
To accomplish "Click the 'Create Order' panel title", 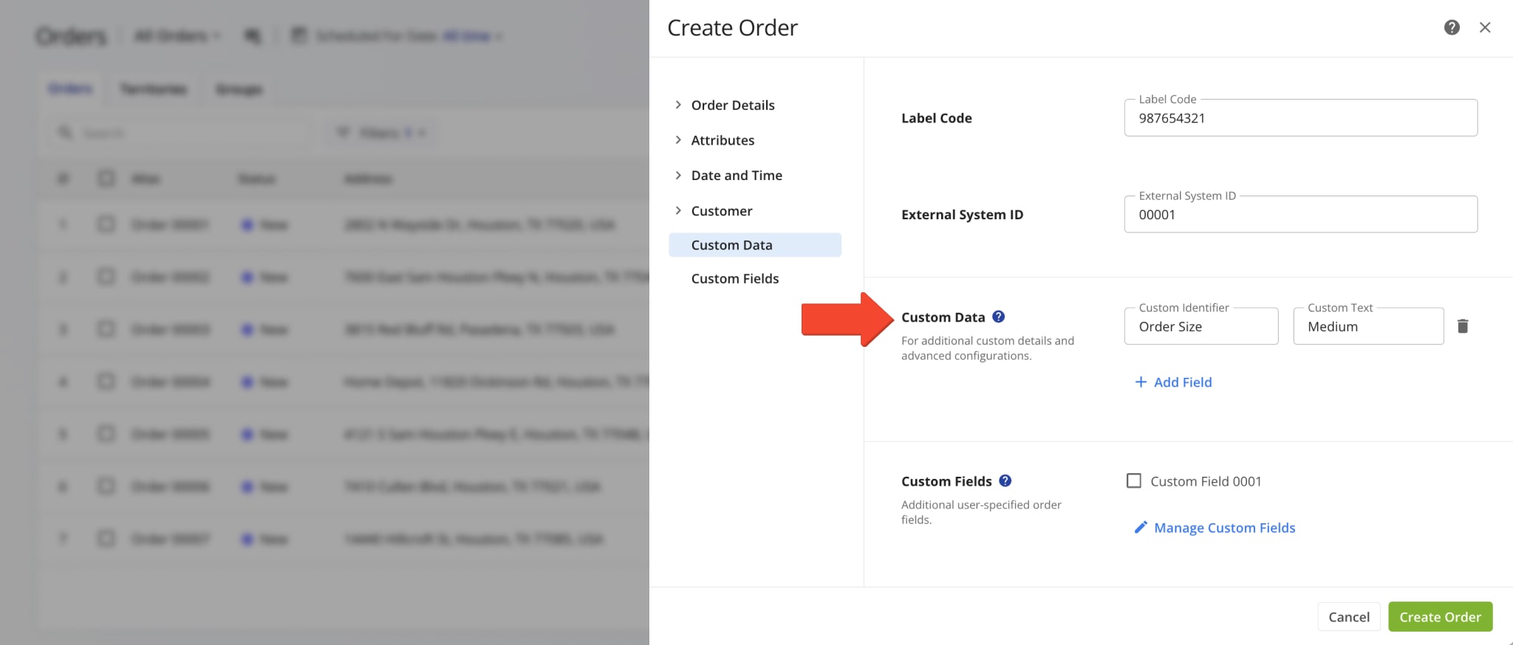I will tap(732, 28).
